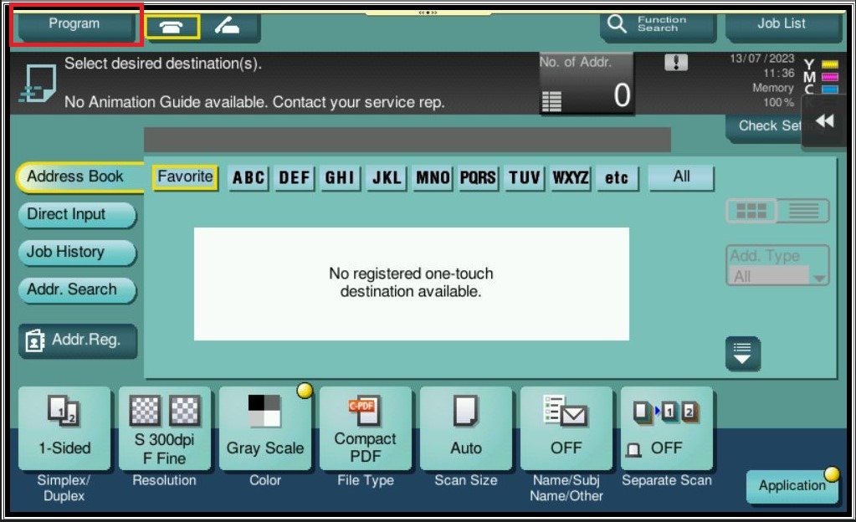Open the Scan Size Auto setting
The height and width of the screenshot is (522, 856).
pos(465,428)
